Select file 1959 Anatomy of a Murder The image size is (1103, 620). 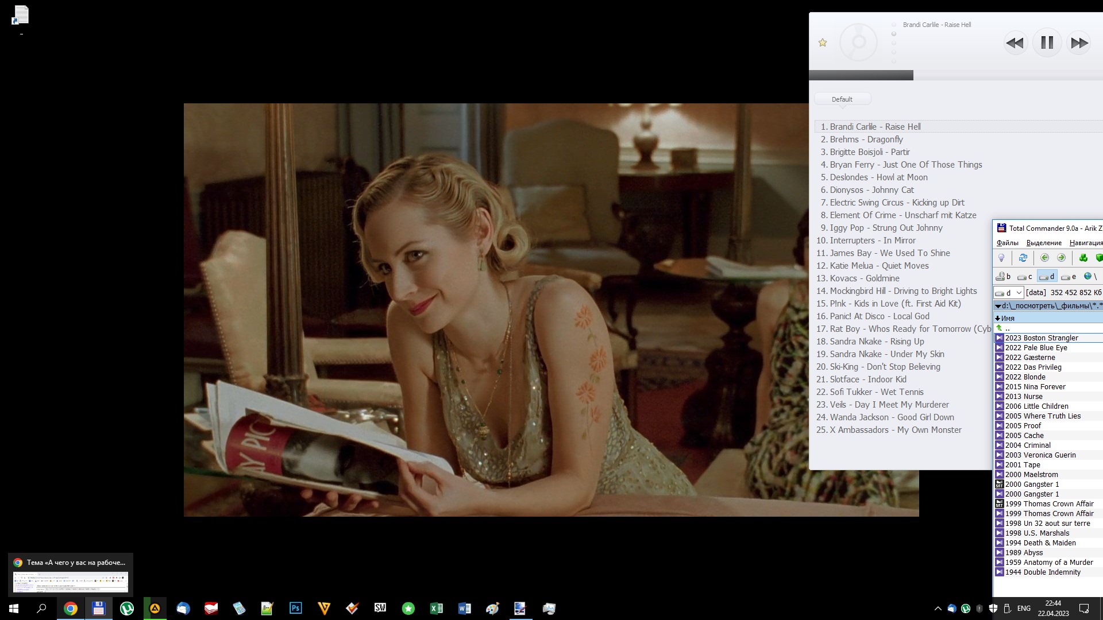(x=1048, y=563)
